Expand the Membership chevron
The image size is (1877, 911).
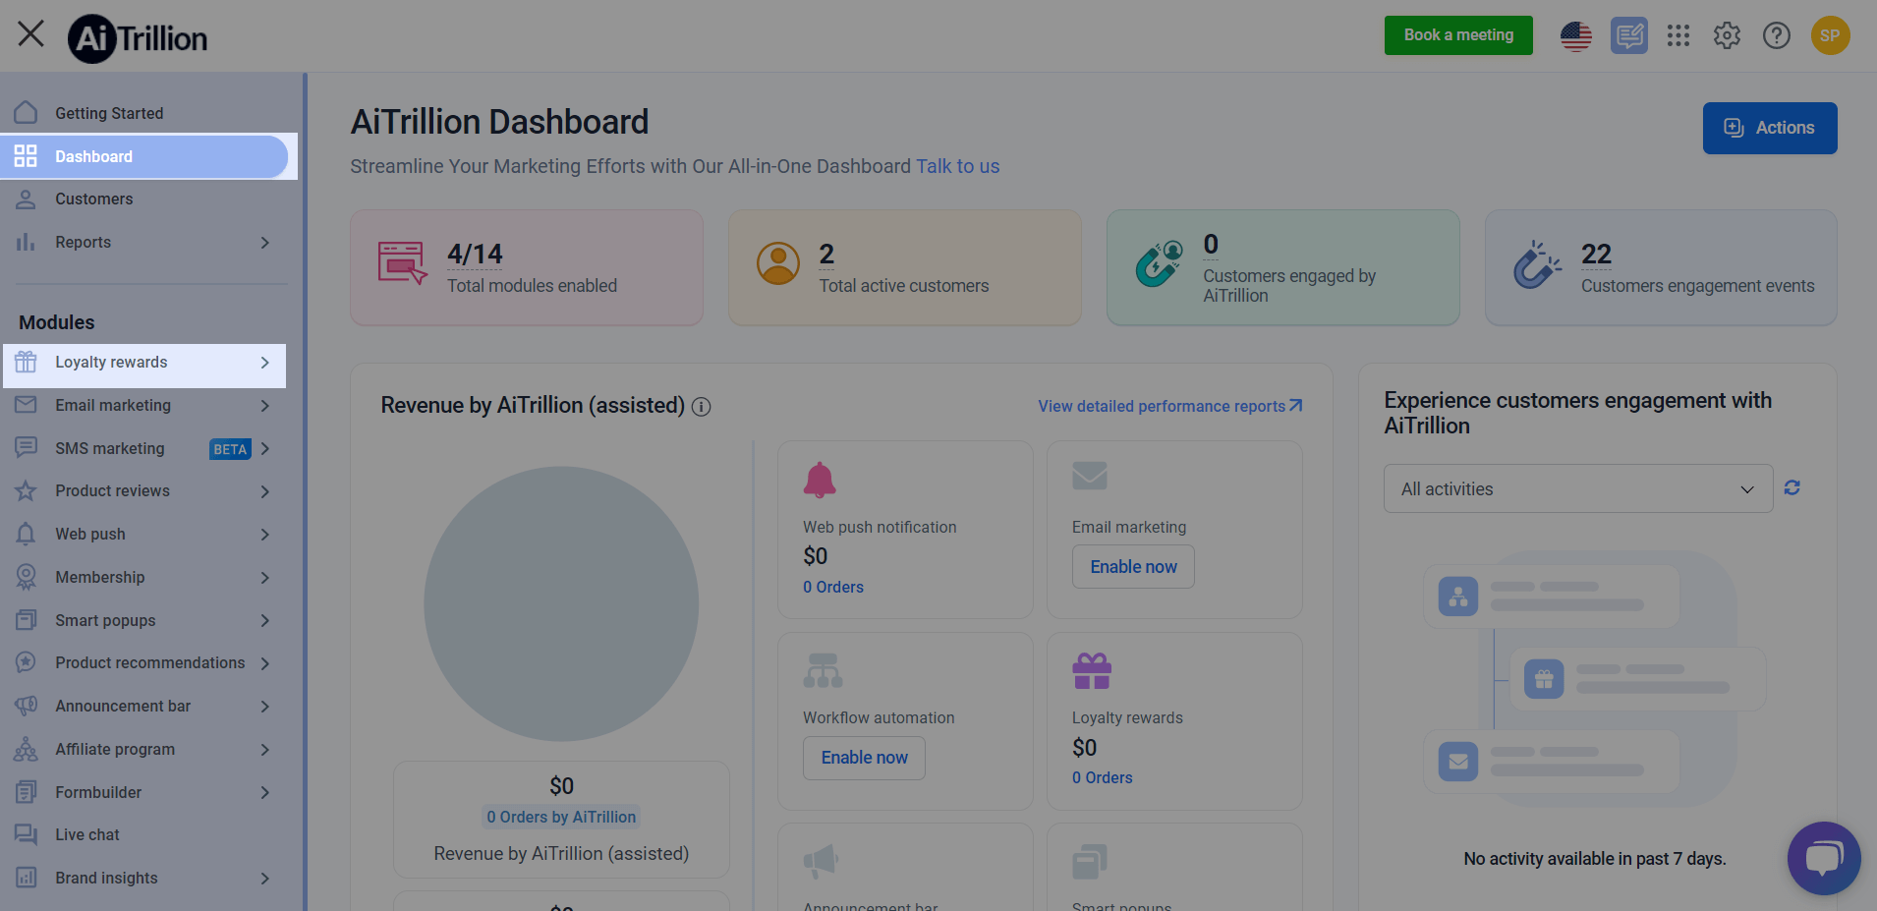click(x=264, y=577)
